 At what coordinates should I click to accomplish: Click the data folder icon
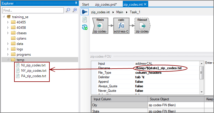pyautogui.click(x=13, y=44)
